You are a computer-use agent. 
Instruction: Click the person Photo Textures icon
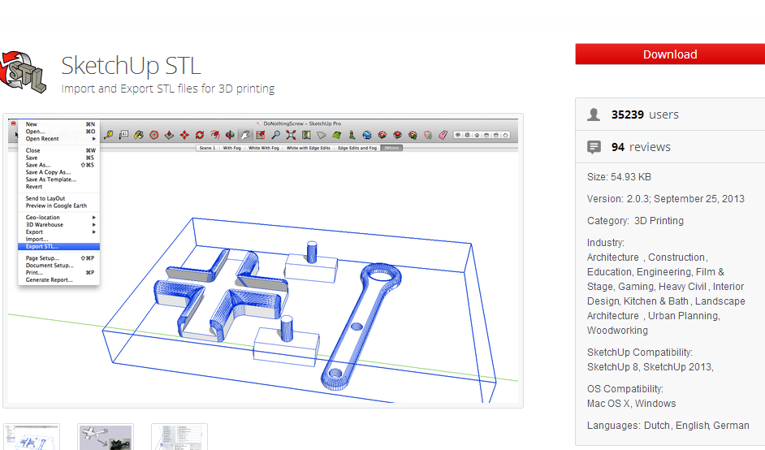pyautogui.click(x=352, y=135)
